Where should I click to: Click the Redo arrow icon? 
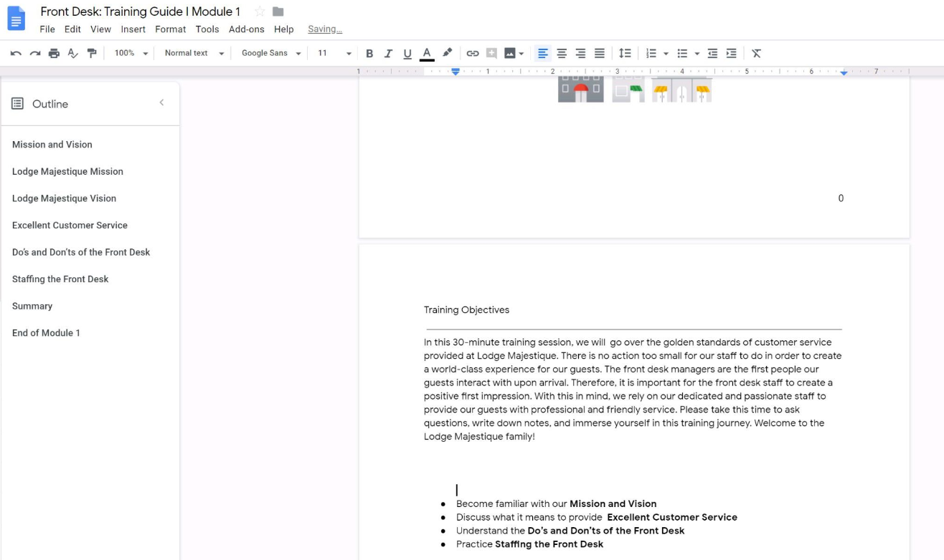[34, 53]
